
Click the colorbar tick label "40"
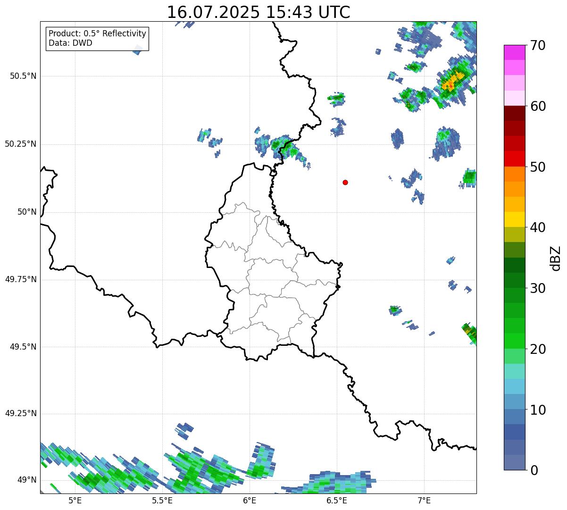tap(538, 227)
